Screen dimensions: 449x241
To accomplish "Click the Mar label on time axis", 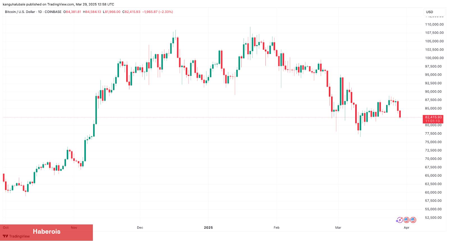I will (338, 228).
